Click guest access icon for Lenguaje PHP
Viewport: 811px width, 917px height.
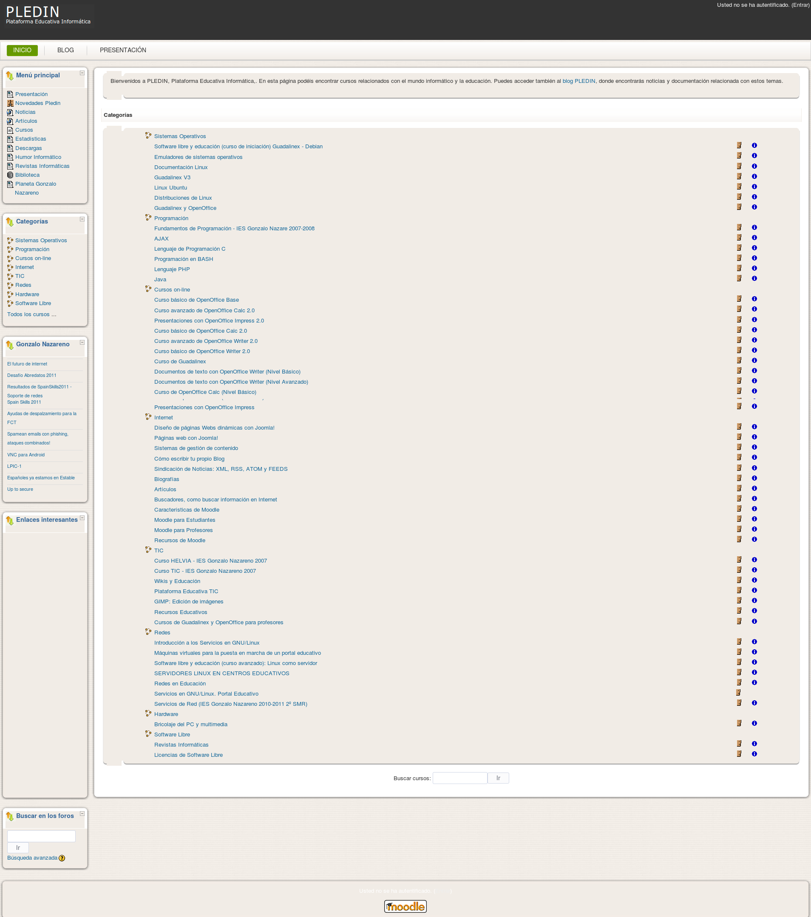point(739,268)
